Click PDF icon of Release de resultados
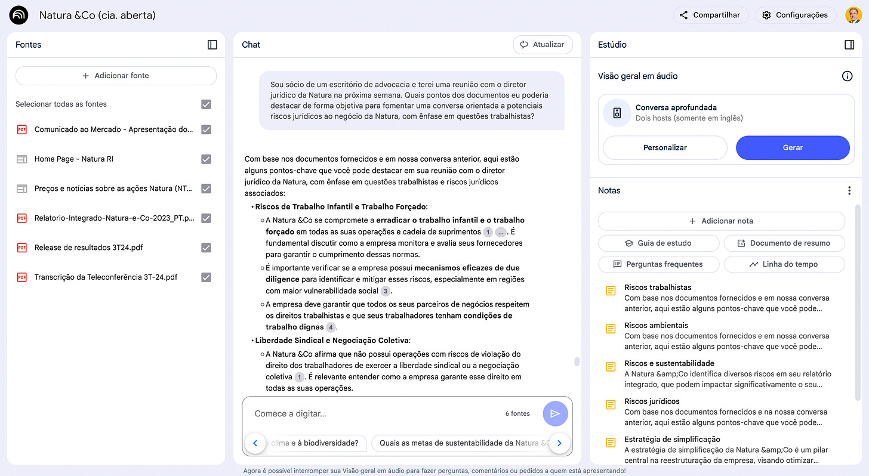 [x=22, y=248]
